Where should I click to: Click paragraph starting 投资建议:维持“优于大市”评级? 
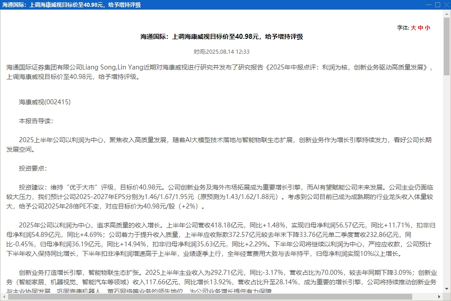220,197
